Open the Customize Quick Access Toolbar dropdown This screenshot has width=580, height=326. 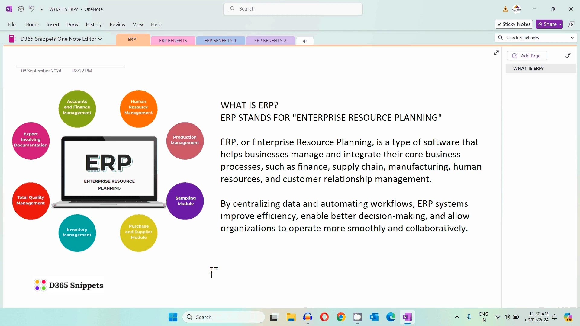point(42,9)
